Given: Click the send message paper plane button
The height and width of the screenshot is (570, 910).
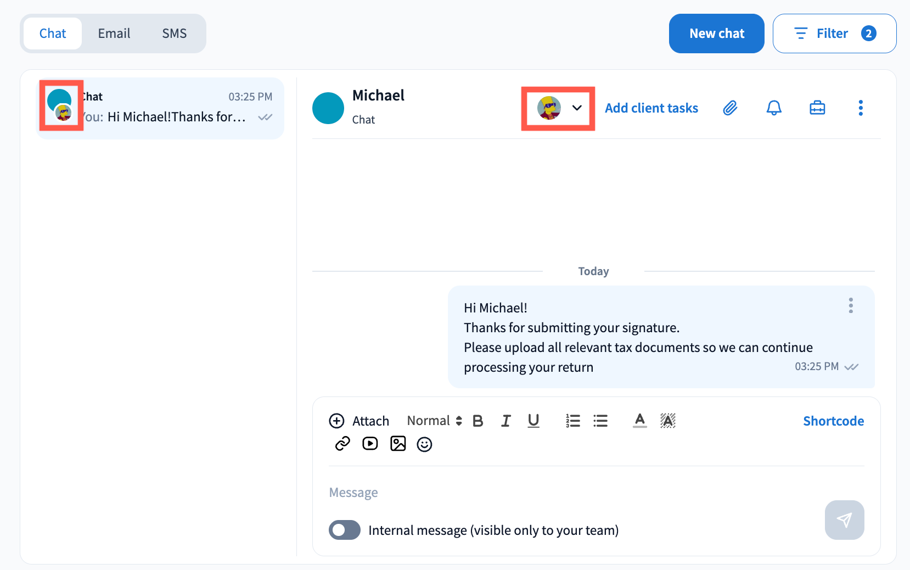Looking at the screenshot, I should point(844,520).
